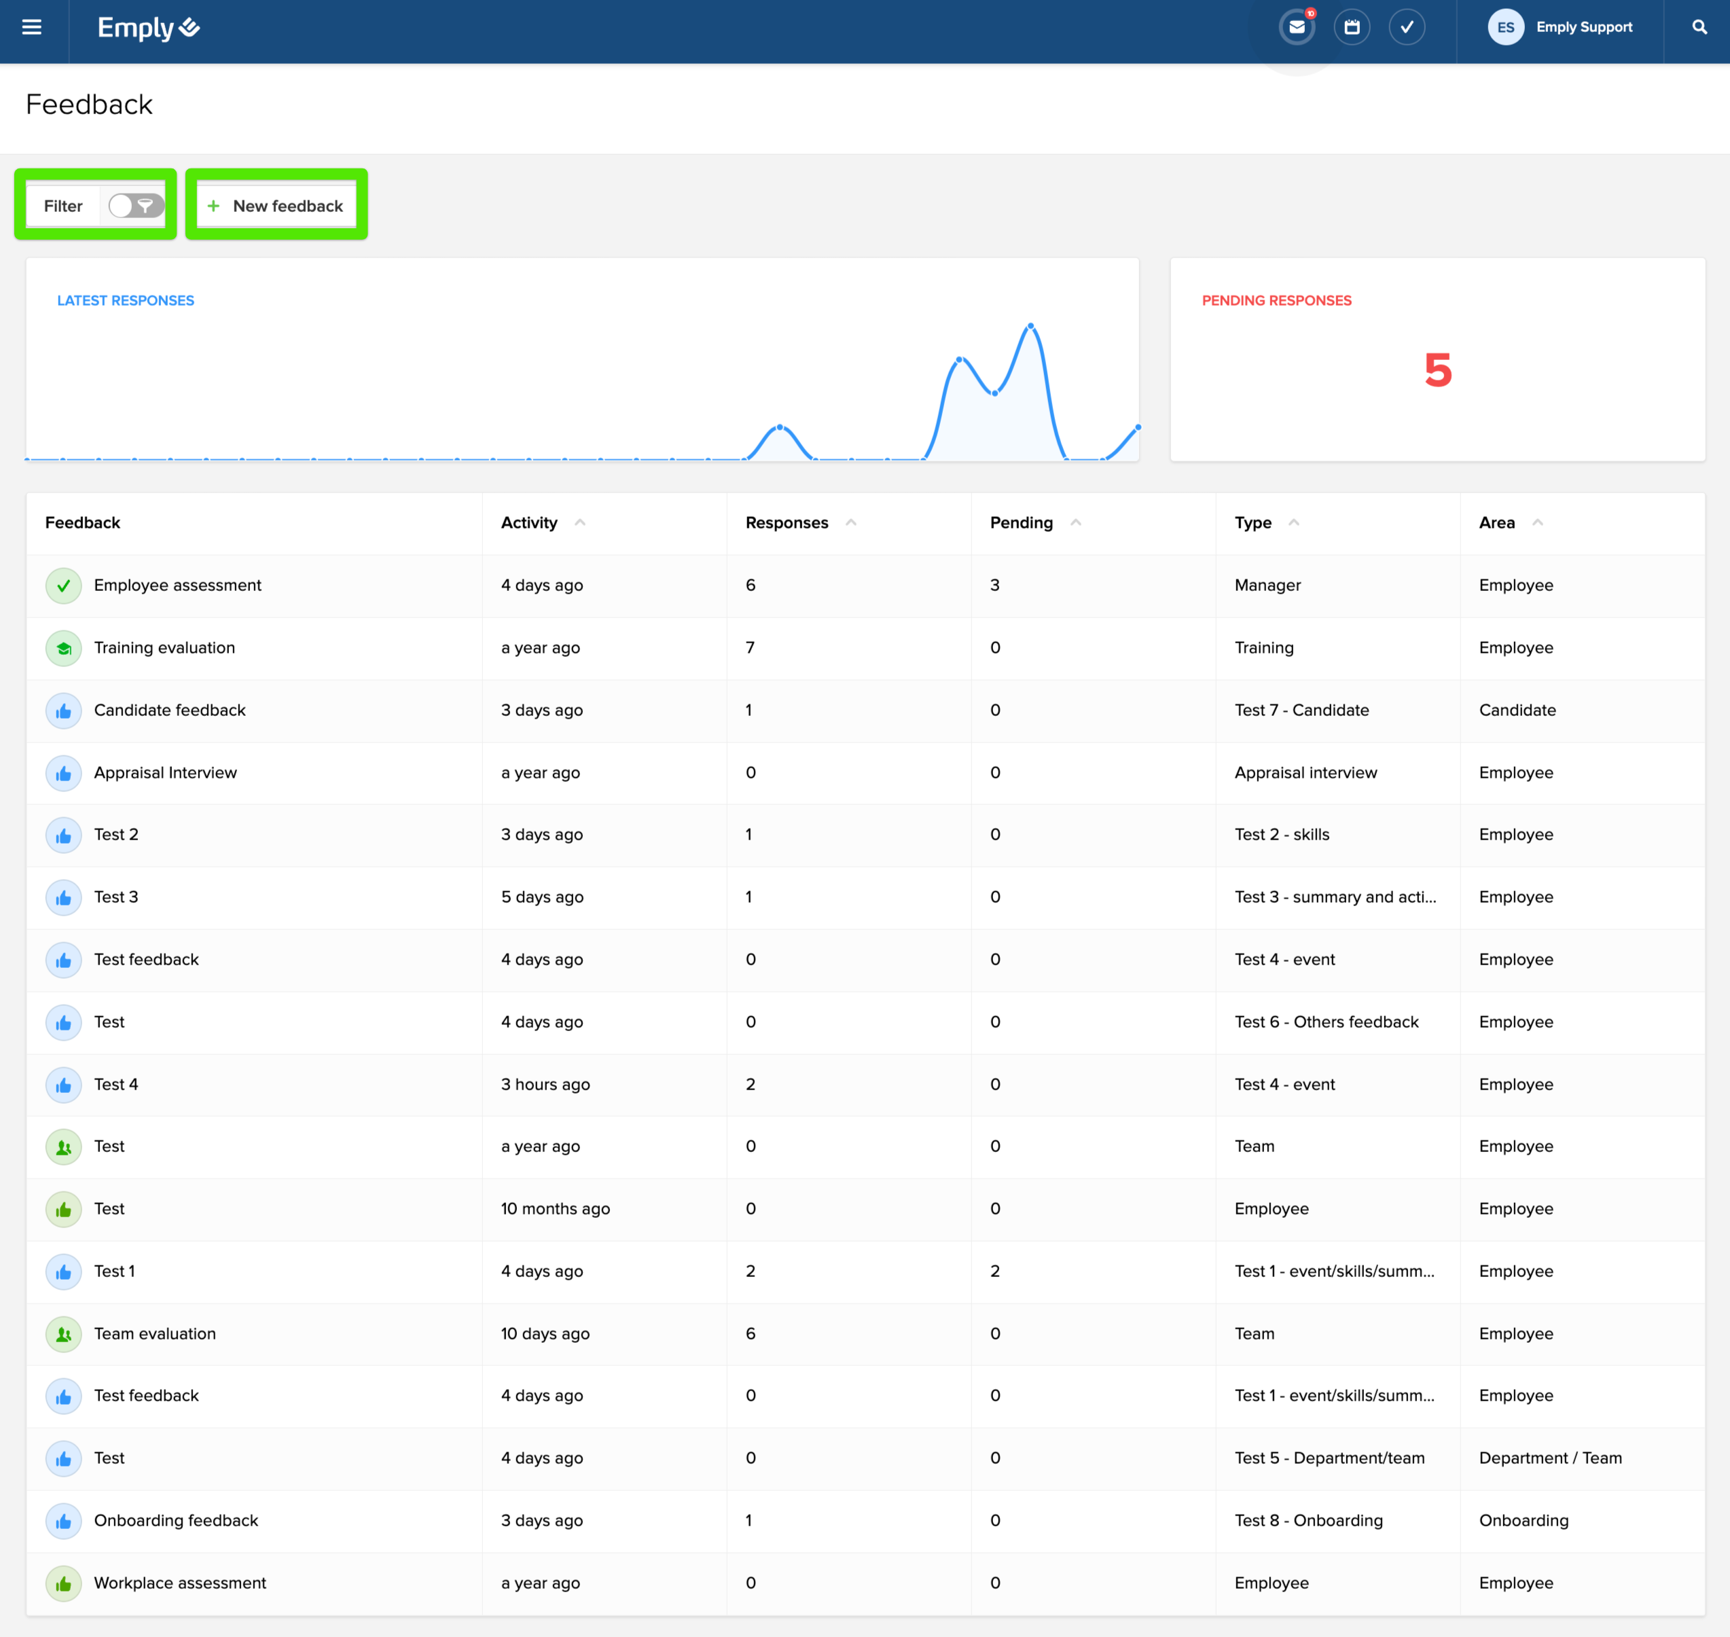The width and height of the screenshot is (1730, 1637).
Task: Sort by Responses column arrow
Action: (x=850, y=523)
